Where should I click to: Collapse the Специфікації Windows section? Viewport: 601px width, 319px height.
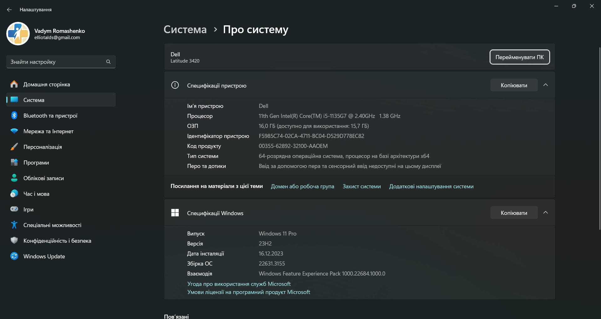pos(546,213)
